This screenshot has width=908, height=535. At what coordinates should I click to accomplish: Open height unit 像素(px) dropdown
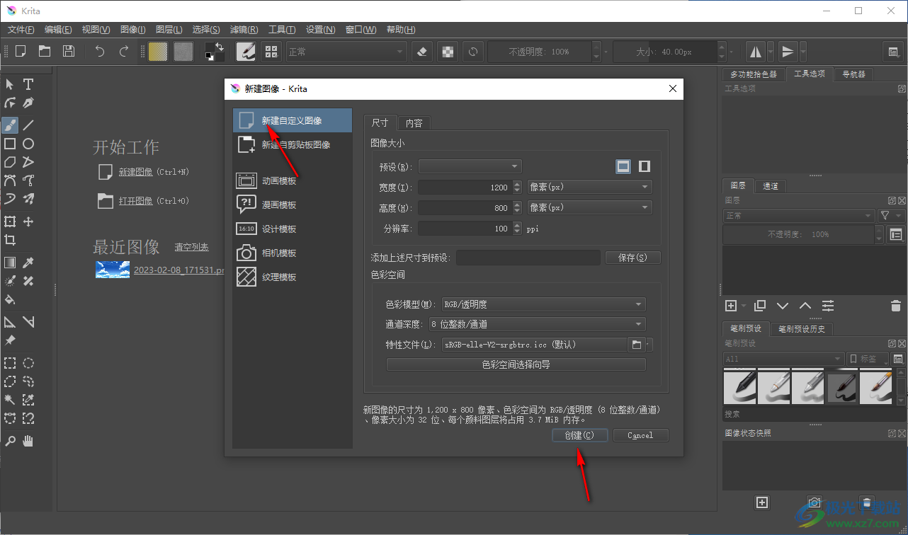click(590, 207)
